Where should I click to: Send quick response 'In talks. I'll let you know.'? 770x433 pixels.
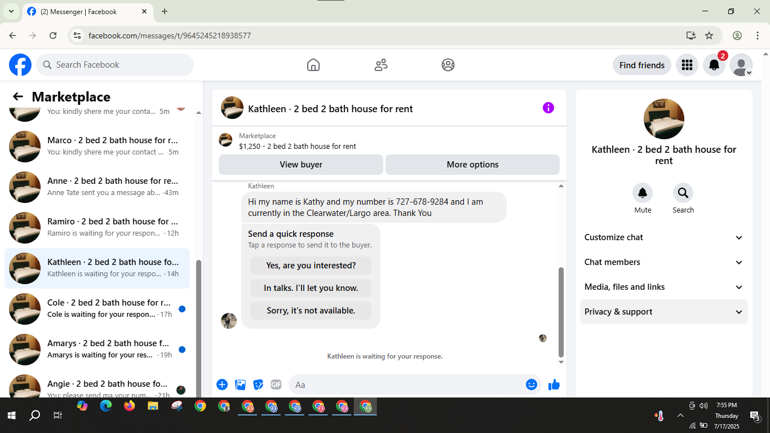click(x=311, y=288)
